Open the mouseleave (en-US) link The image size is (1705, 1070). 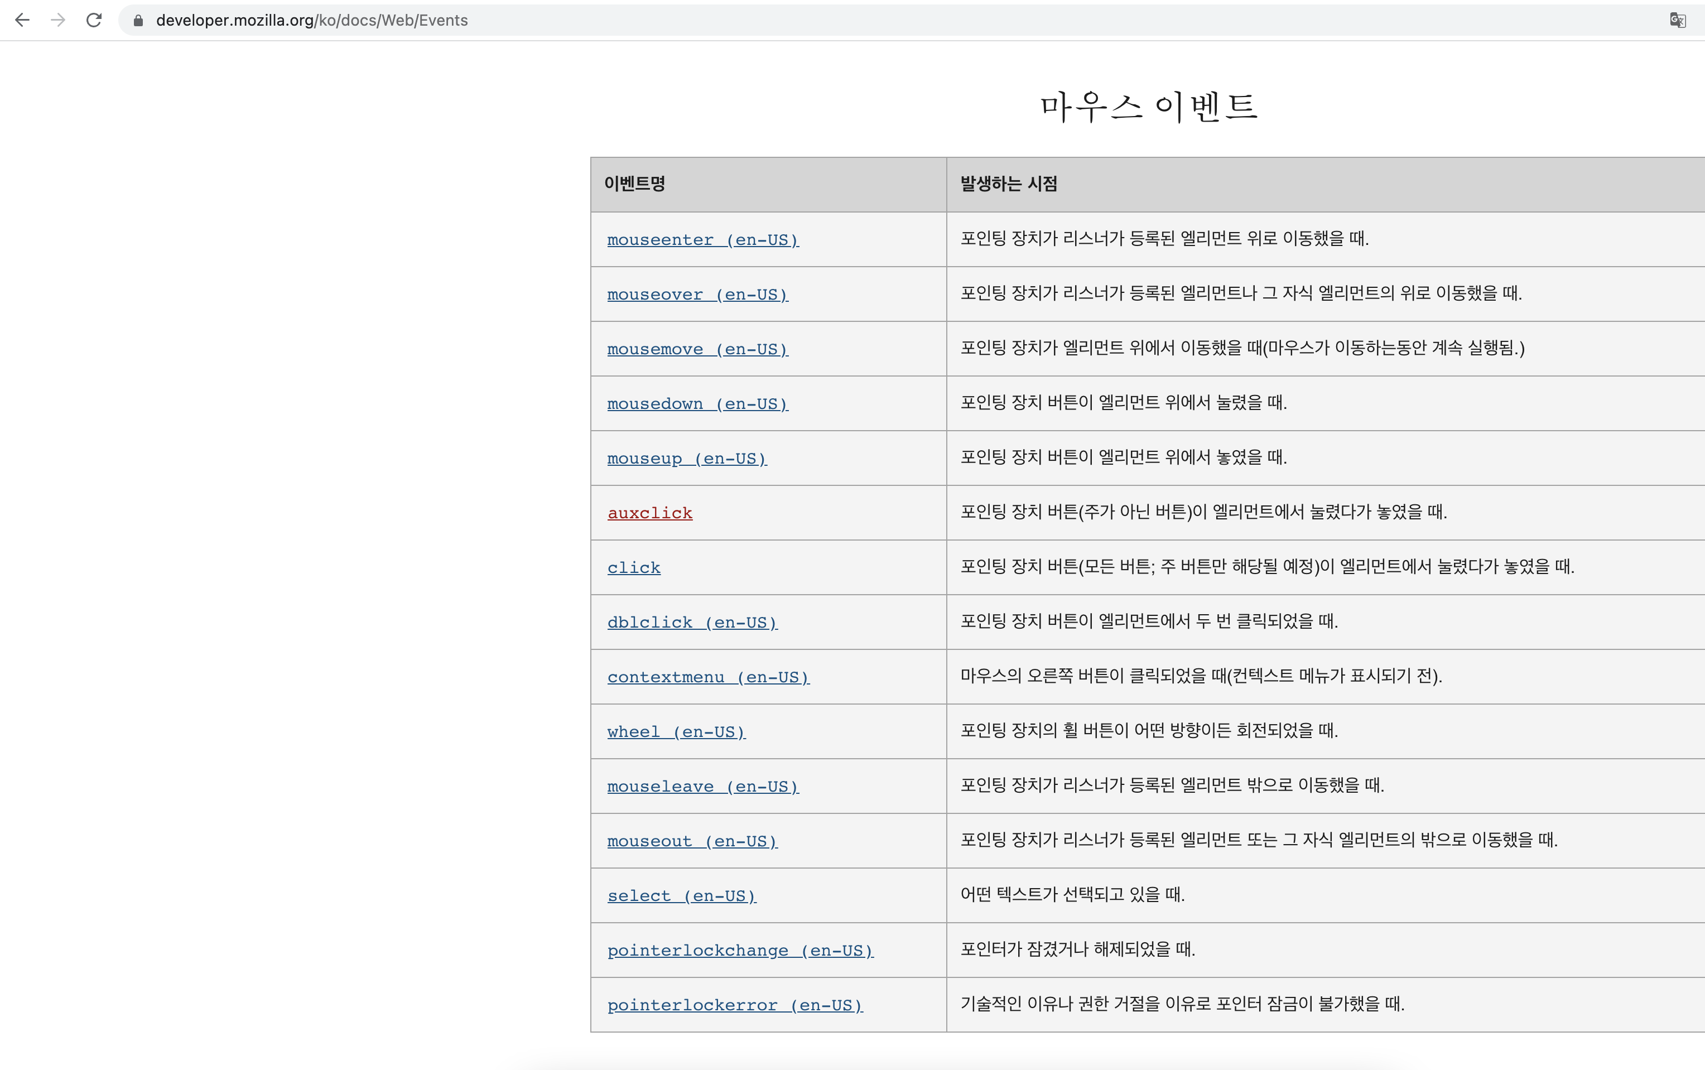point(702,786)
